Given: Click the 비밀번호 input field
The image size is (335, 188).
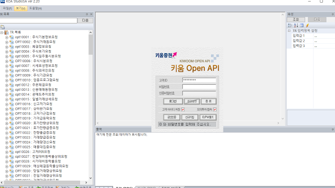Looking at the screenshot, I should 199,87.
